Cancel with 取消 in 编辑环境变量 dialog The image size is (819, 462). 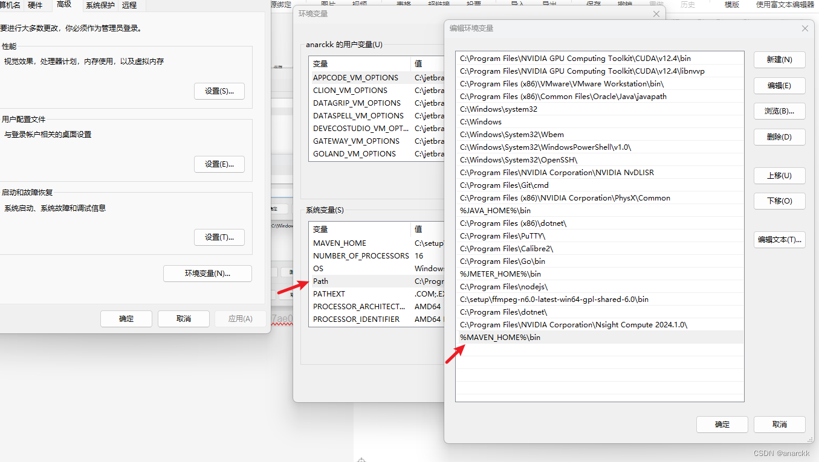coord(780,425)
